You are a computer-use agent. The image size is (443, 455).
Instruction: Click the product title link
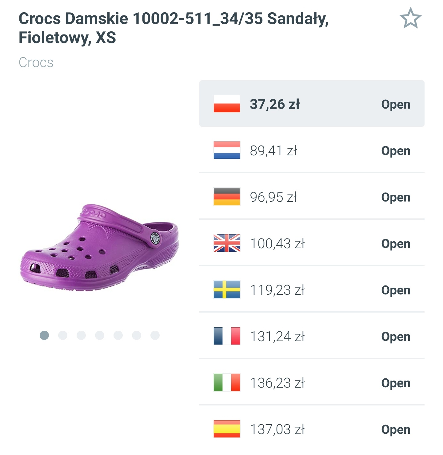[x=174, y=27]
